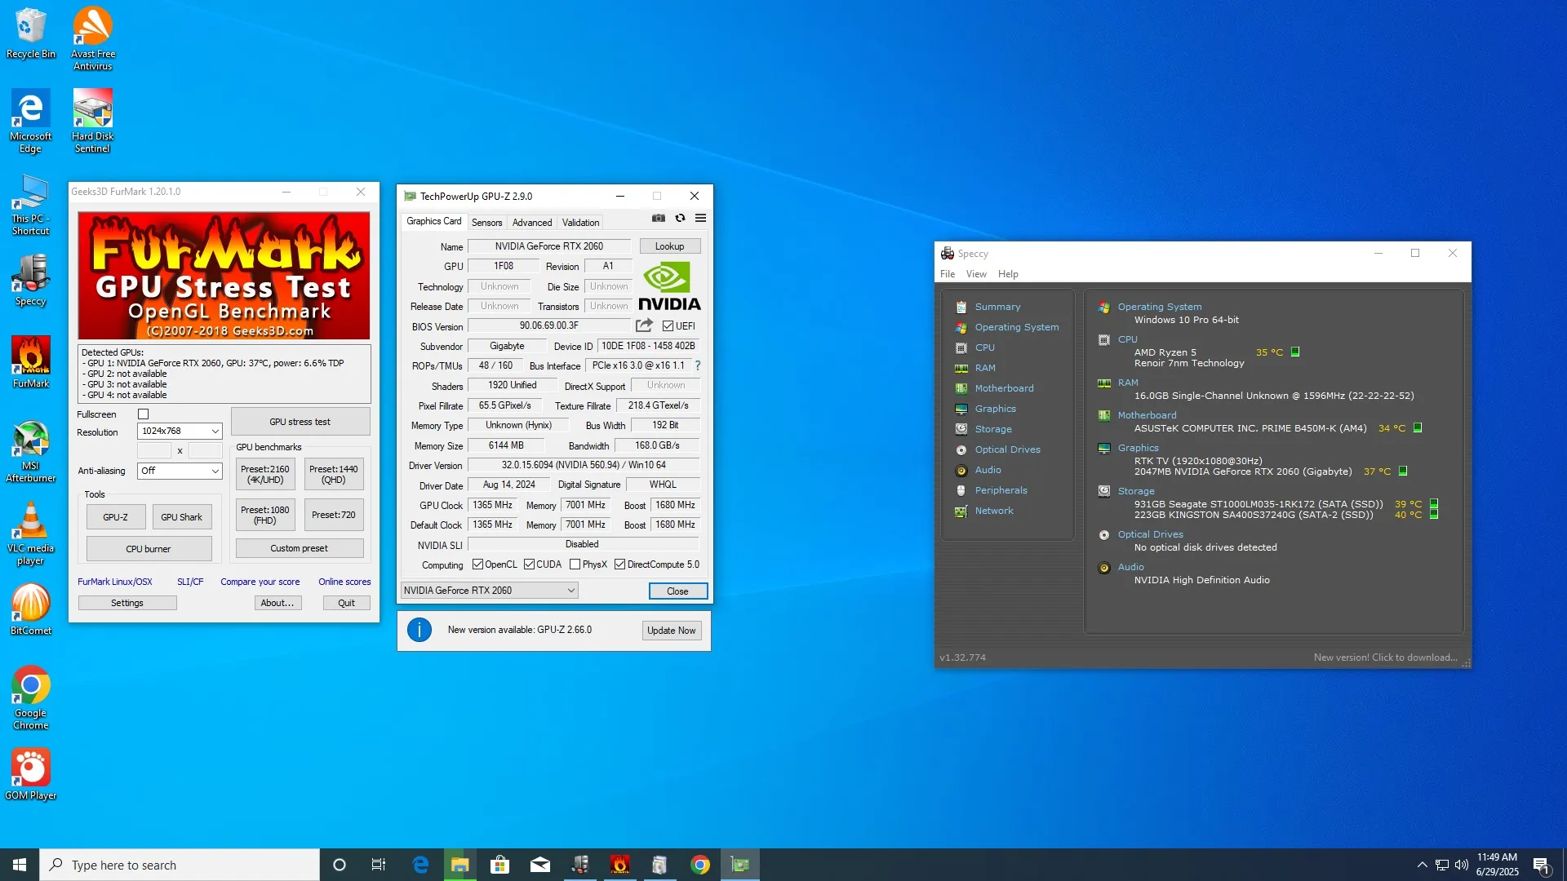Click the BIOS version share/export icon
Image resolution: width=1567 pixels, height=881 pixels.
click(x=644, y=325)
